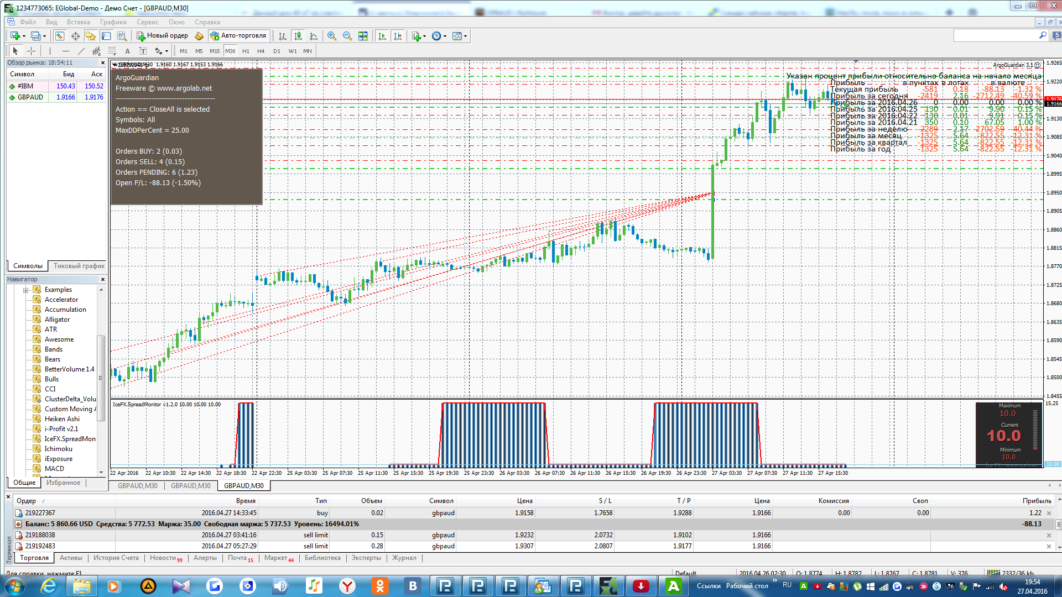Expand the Indicators dropdown arrow
The height and width of the screenshot is (597, 1062).
pos(425,36)
